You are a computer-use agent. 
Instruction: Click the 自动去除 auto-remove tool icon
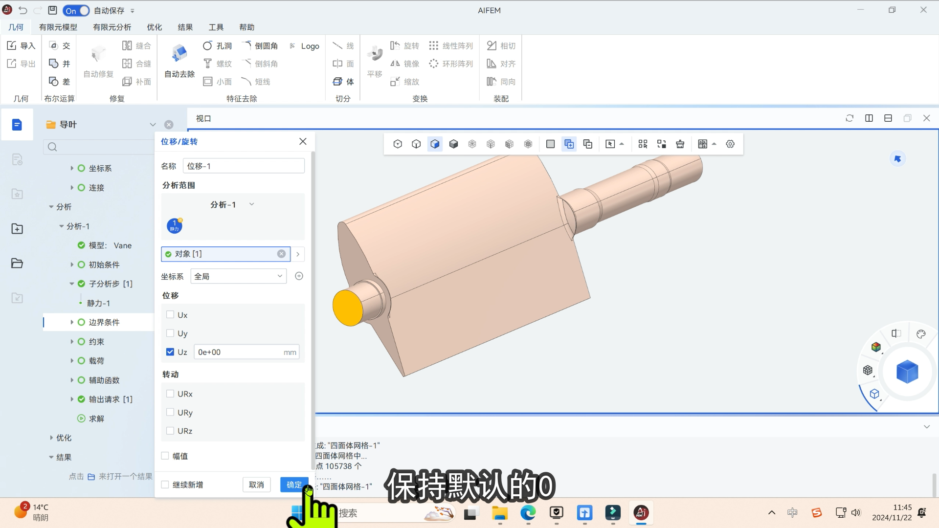click(x=179, y=54)
